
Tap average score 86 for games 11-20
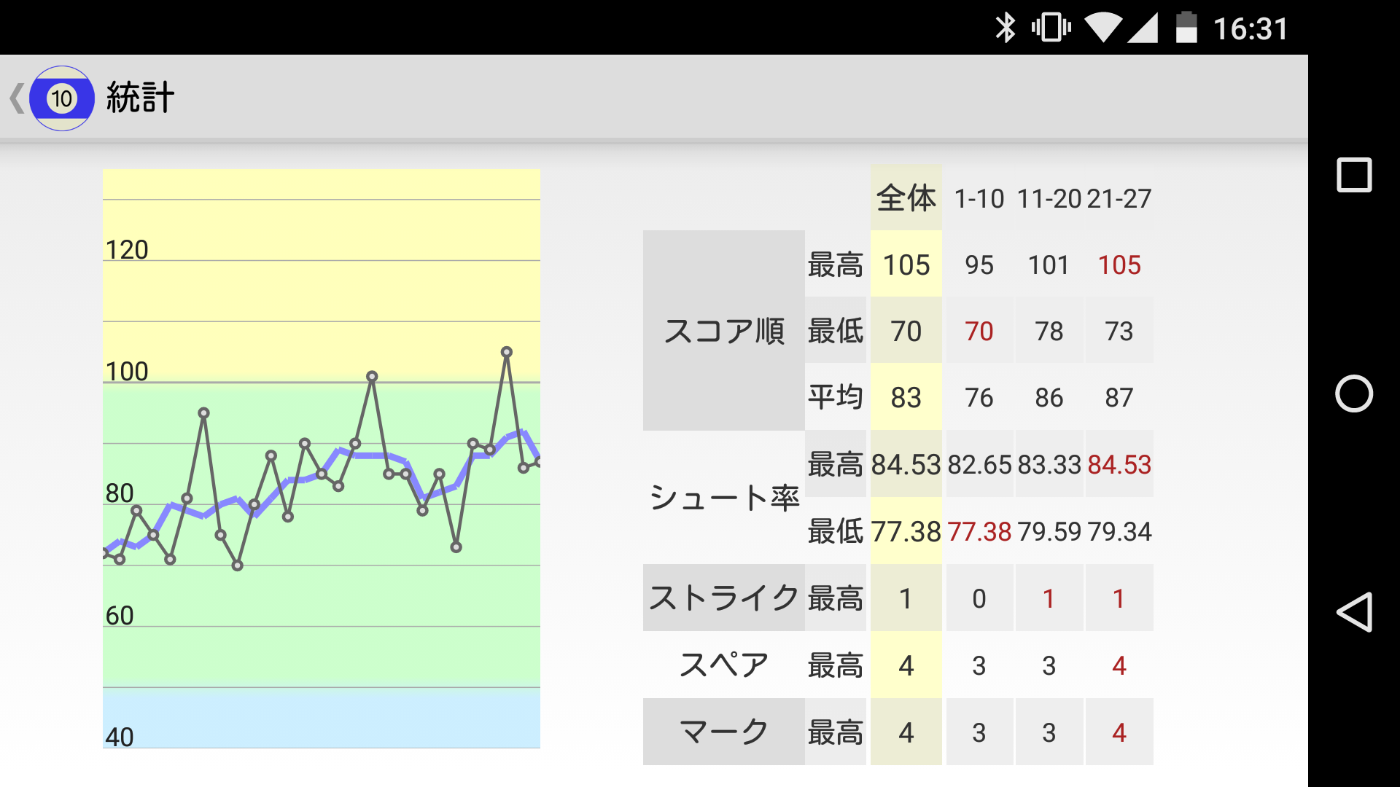coord(1049,397)
